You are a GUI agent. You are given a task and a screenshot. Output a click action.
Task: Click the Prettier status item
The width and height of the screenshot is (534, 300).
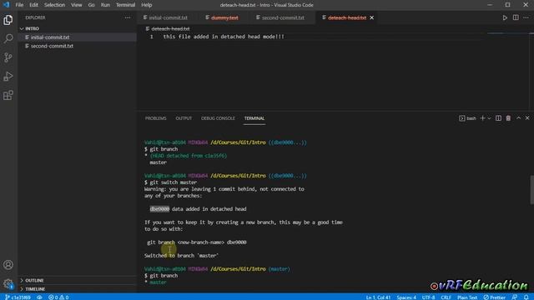coord(495,297)
